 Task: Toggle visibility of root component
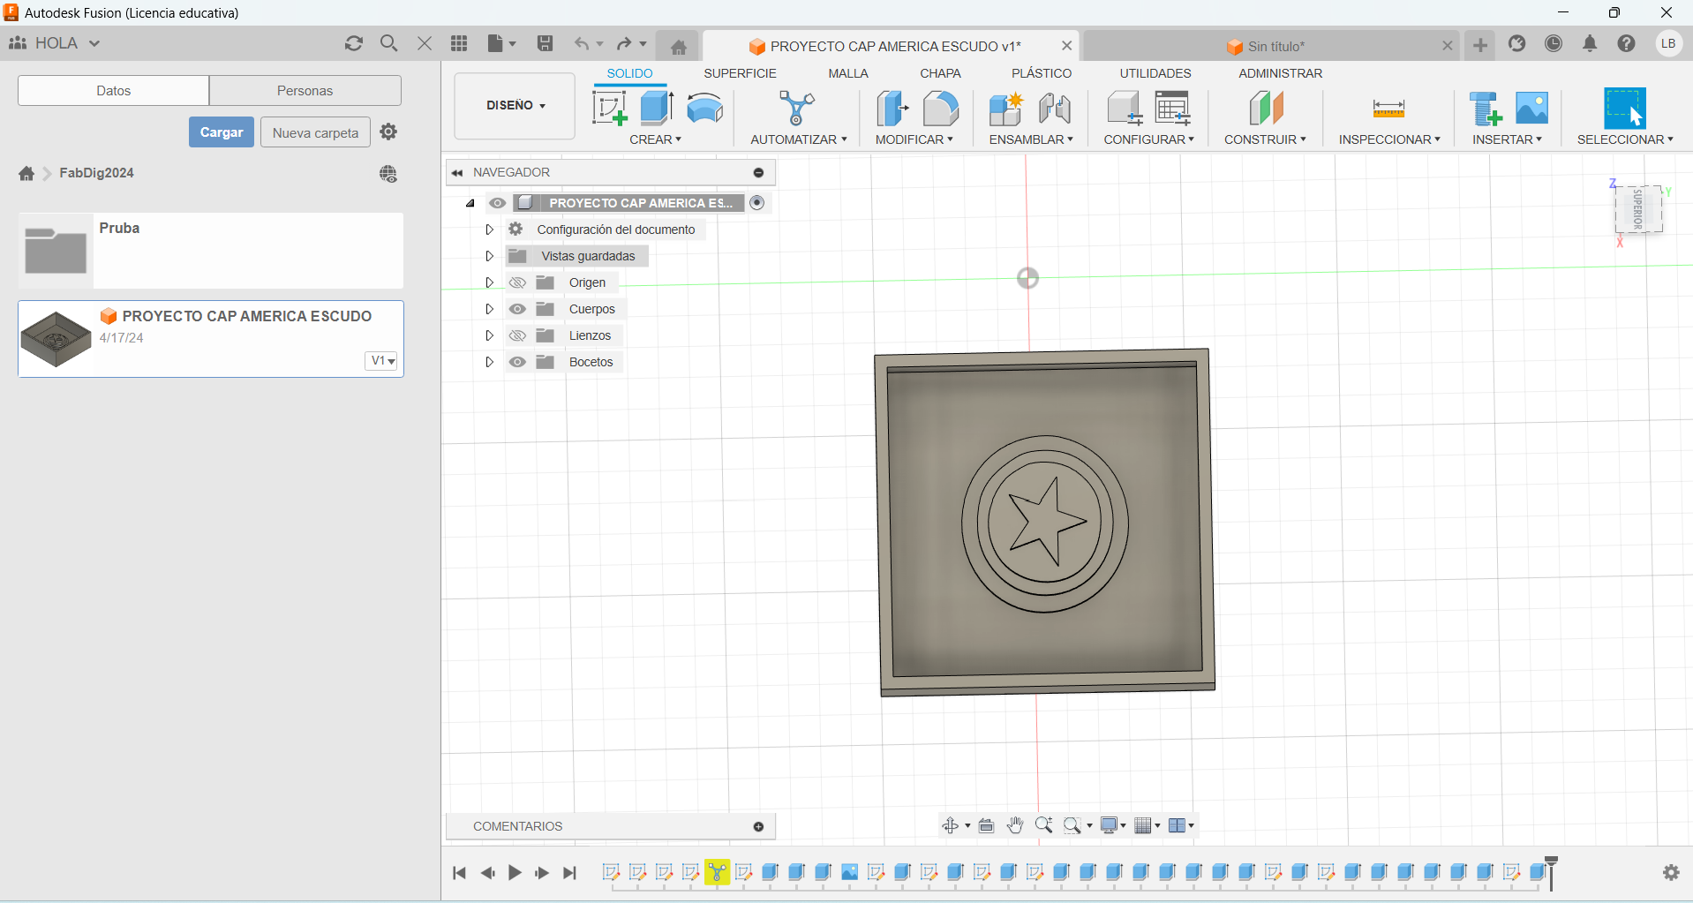tap(498, 203)
